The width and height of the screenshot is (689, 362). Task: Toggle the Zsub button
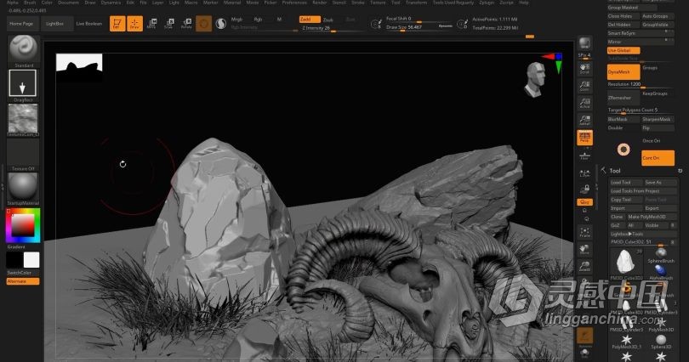tap(328, 20)
